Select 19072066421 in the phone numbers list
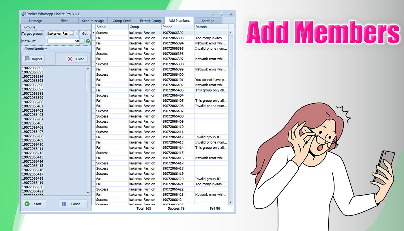404x231 pixels. [33, 191]
